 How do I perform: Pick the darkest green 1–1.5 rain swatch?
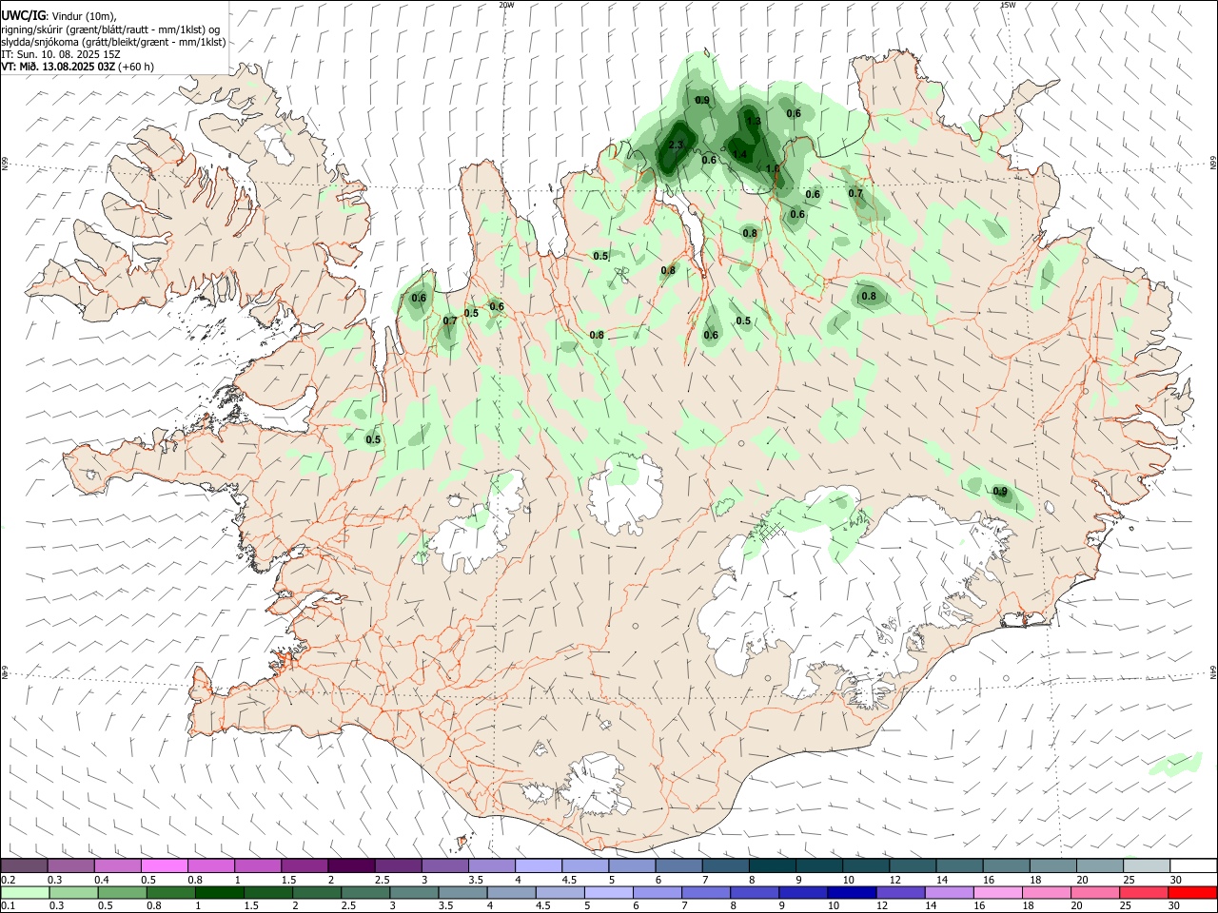[x=221, y=893]
